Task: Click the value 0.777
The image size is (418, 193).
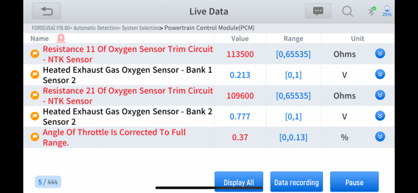Action: tap(240, 116)
